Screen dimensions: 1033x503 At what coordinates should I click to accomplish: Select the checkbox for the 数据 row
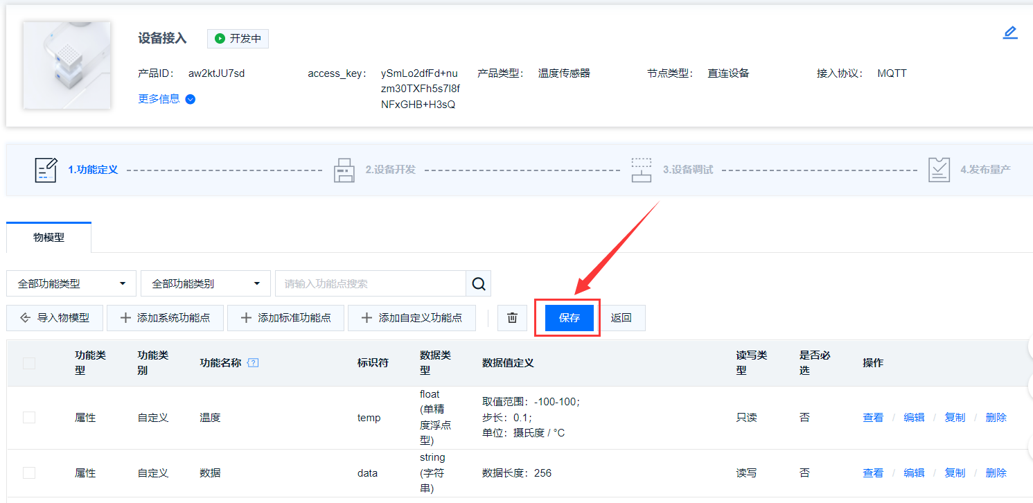28,472
